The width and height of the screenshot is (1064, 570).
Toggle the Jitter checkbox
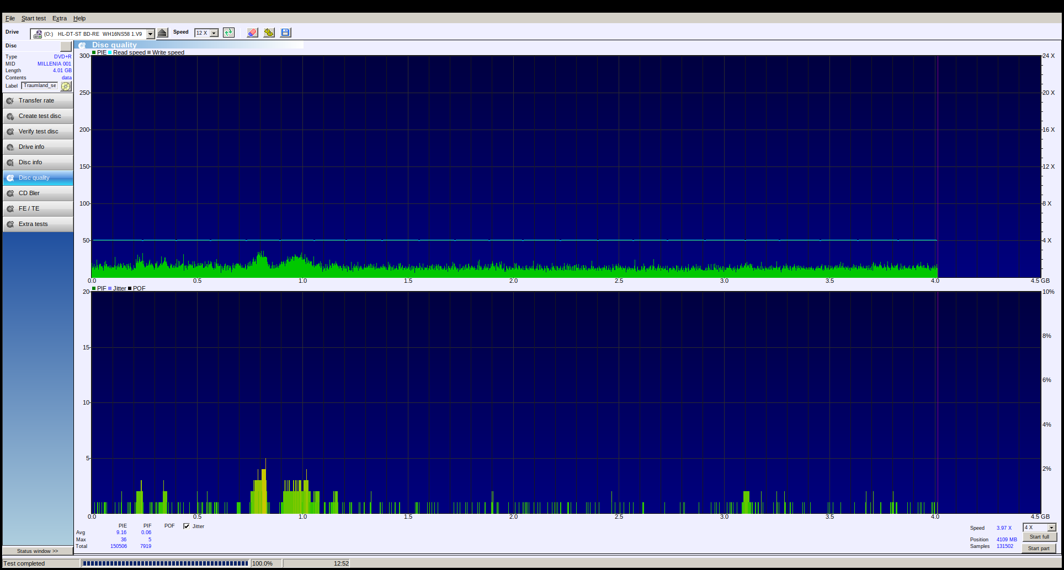(187, 526)
